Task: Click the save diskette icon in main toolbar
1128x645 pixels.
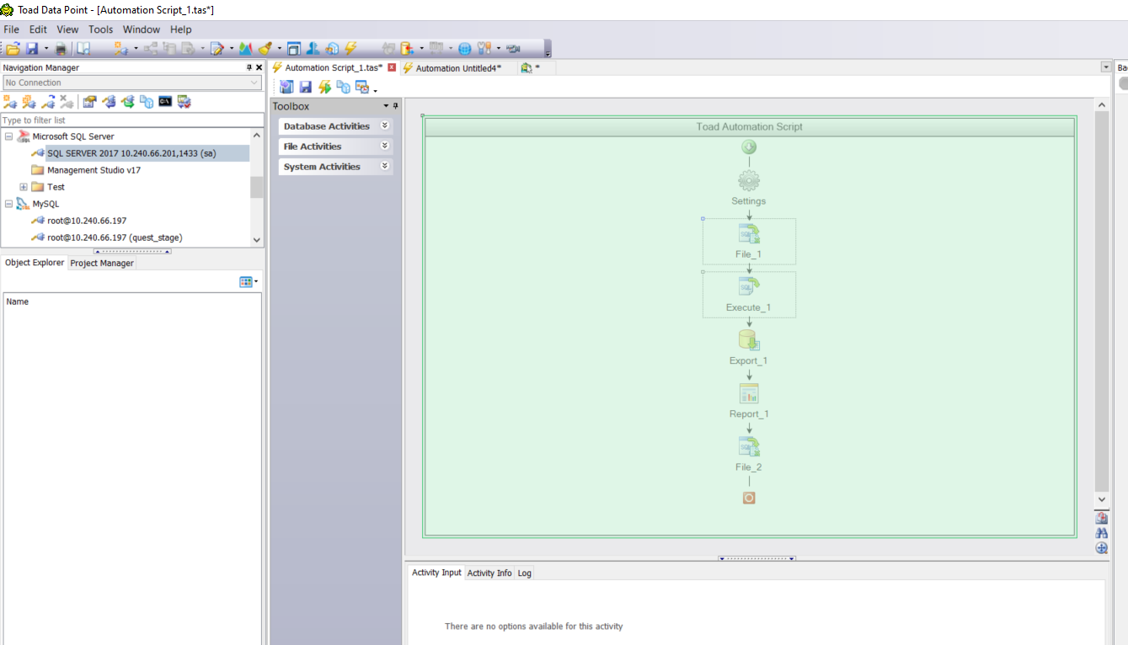Action: [x=32, y=49]
